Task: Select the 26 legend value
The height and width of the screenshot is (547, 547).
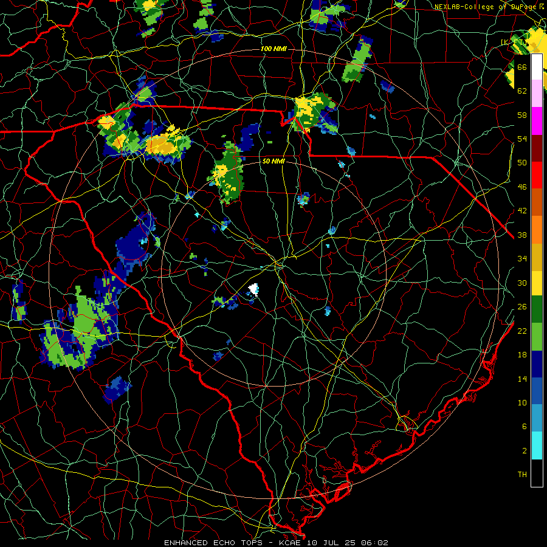Action: (522, 307)
